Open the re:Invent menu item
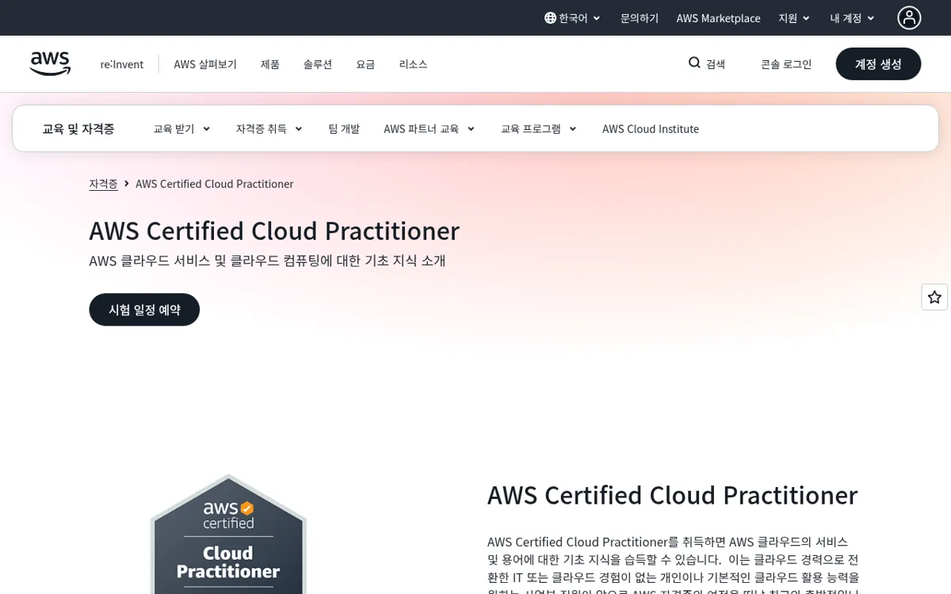This screenshot has height=594, width=951. tap(121, 64)
